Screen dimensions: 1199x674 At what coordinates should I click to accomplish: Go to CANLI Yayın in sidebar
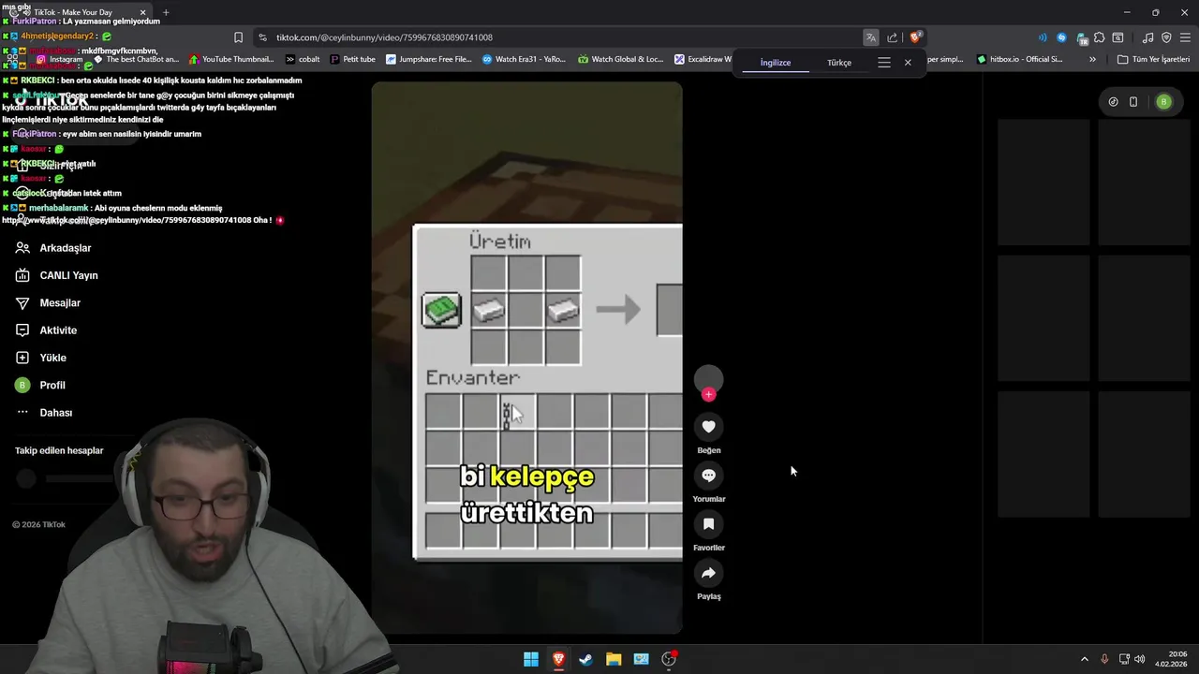(57, 275)
